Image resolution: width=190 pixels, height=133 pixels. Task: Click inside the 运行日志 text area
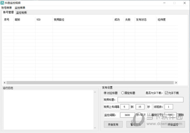[49, 110]
